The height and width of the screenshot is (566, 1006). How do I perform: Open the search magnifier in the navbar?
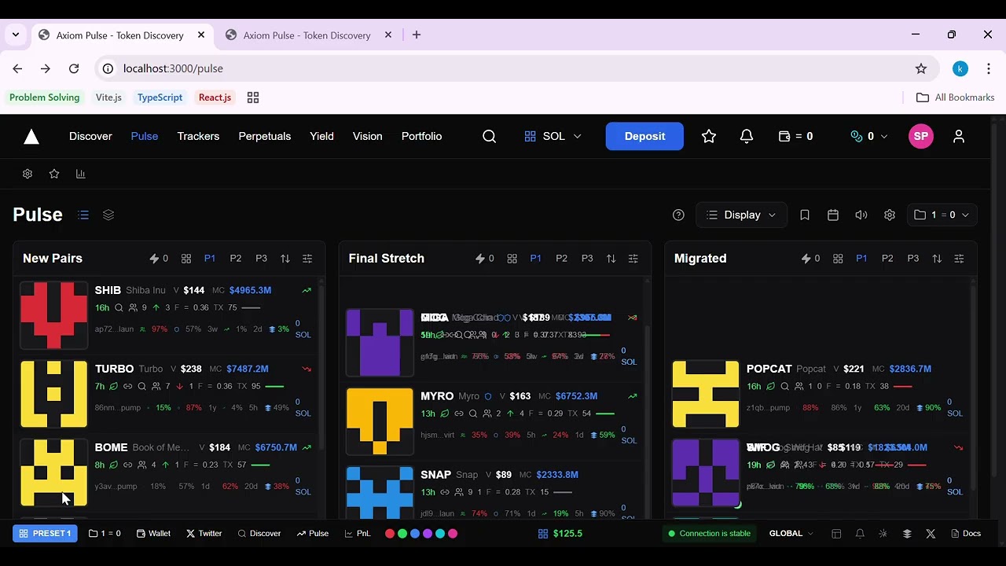(x=489, y=137)
